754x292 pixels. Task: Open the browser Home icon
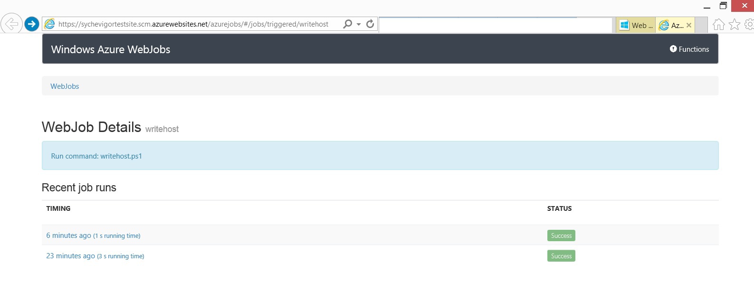[719, 24]
